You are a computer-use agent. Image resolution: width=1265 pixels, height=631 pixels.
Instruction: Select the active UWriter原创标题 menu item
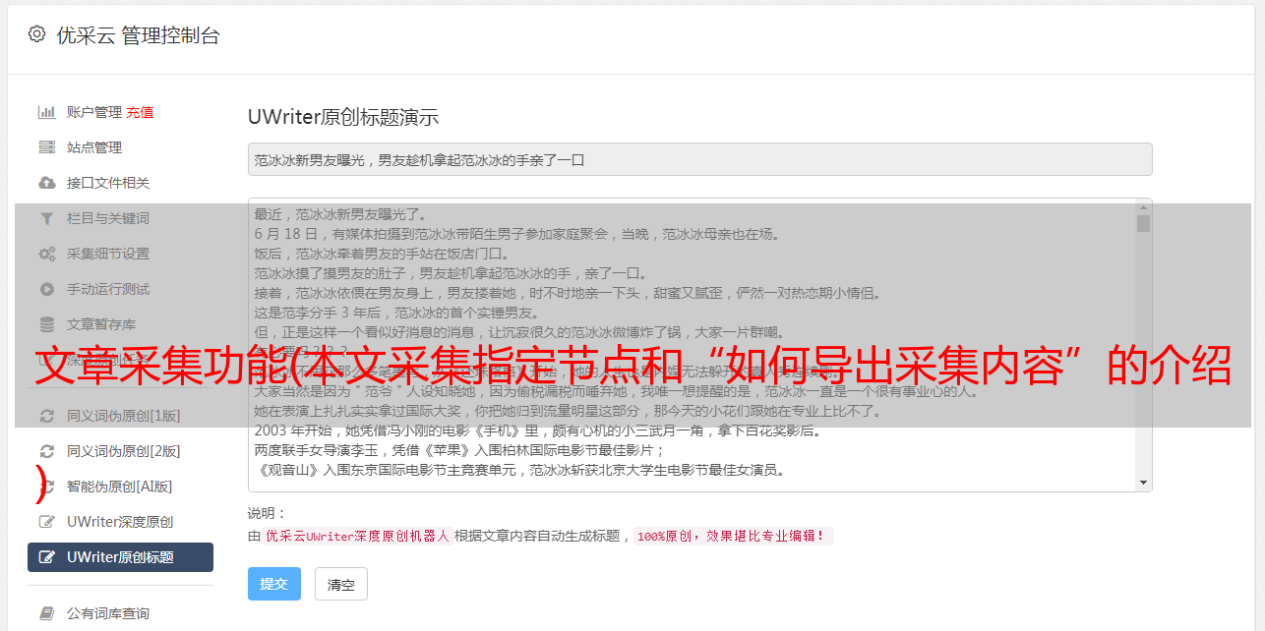(120, 557)
